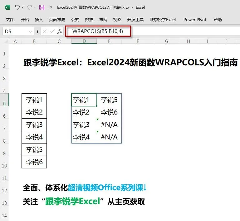Select column D header

84,41
